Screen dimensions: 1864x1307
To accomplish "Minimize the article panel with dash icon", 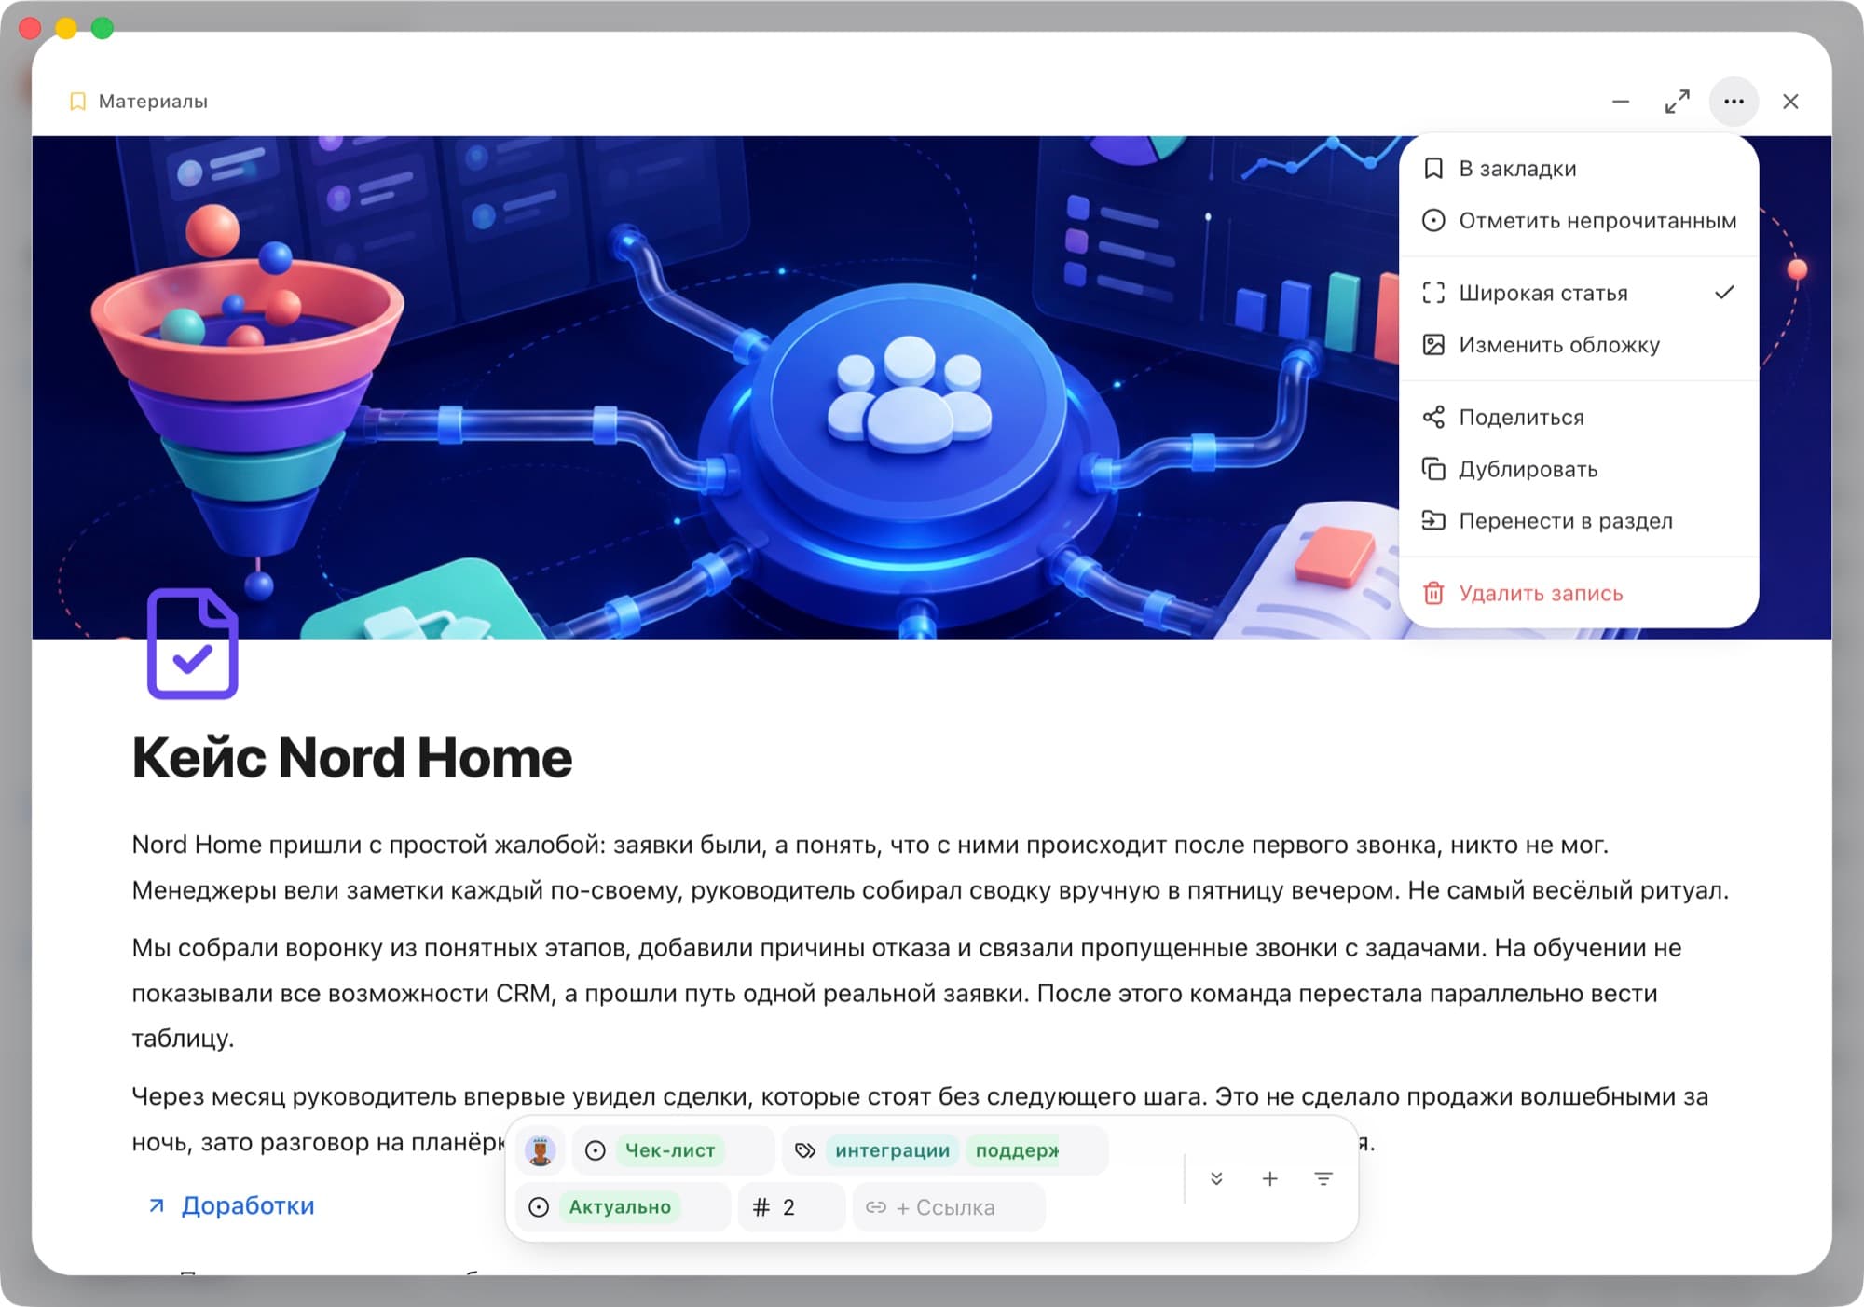I will coord(1621,102).
